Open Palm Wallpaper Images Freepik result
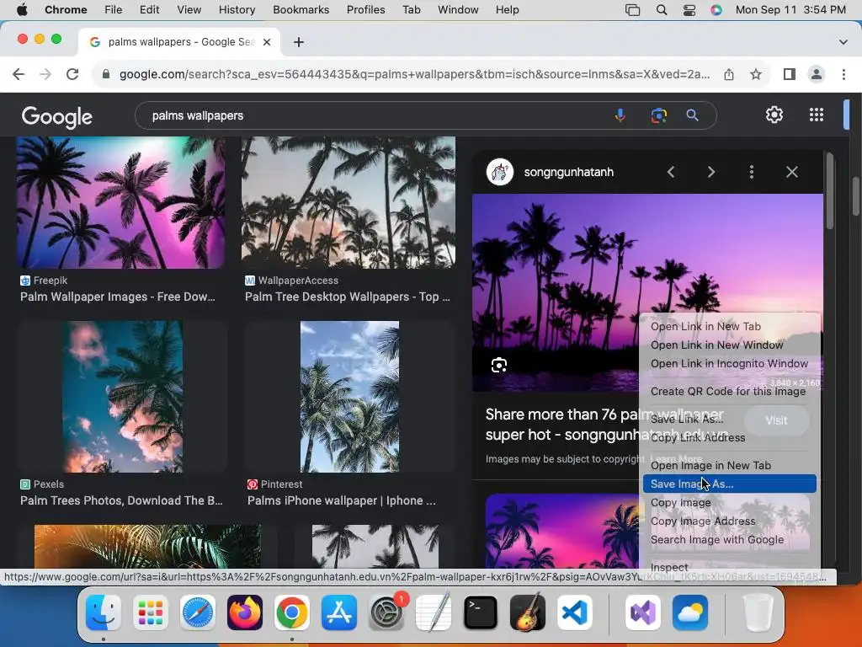The width and height of the screenshot is (862, 647). pos(118,297)
